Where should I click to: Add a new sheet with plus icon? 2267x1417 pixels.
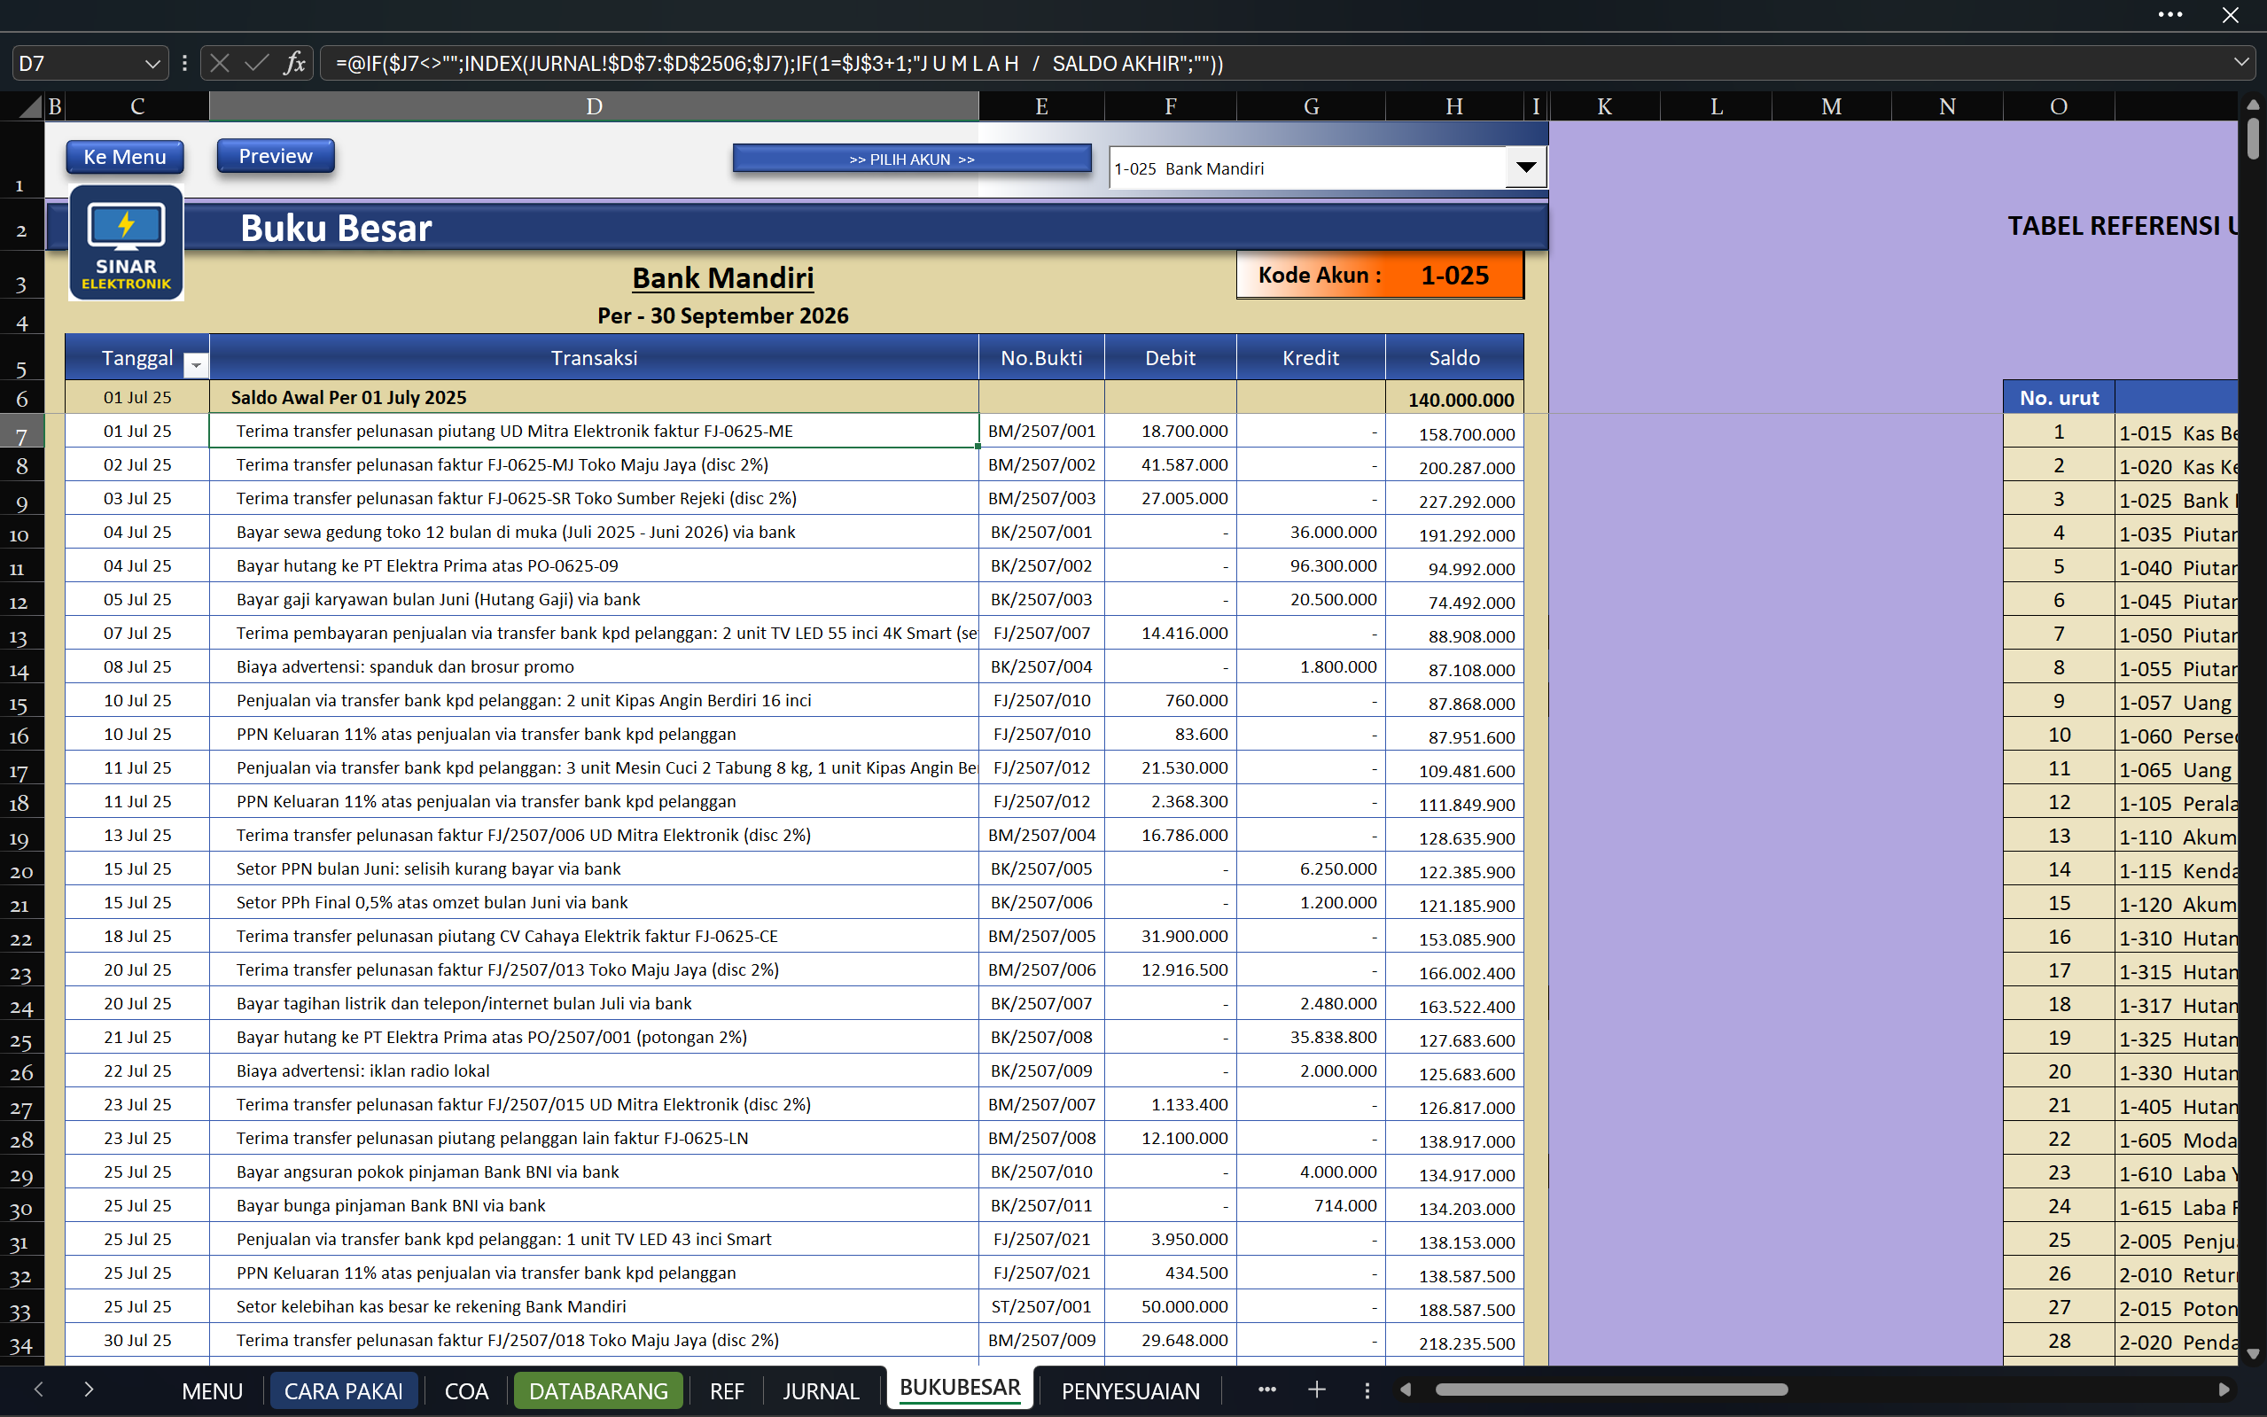[1317, 1390]
